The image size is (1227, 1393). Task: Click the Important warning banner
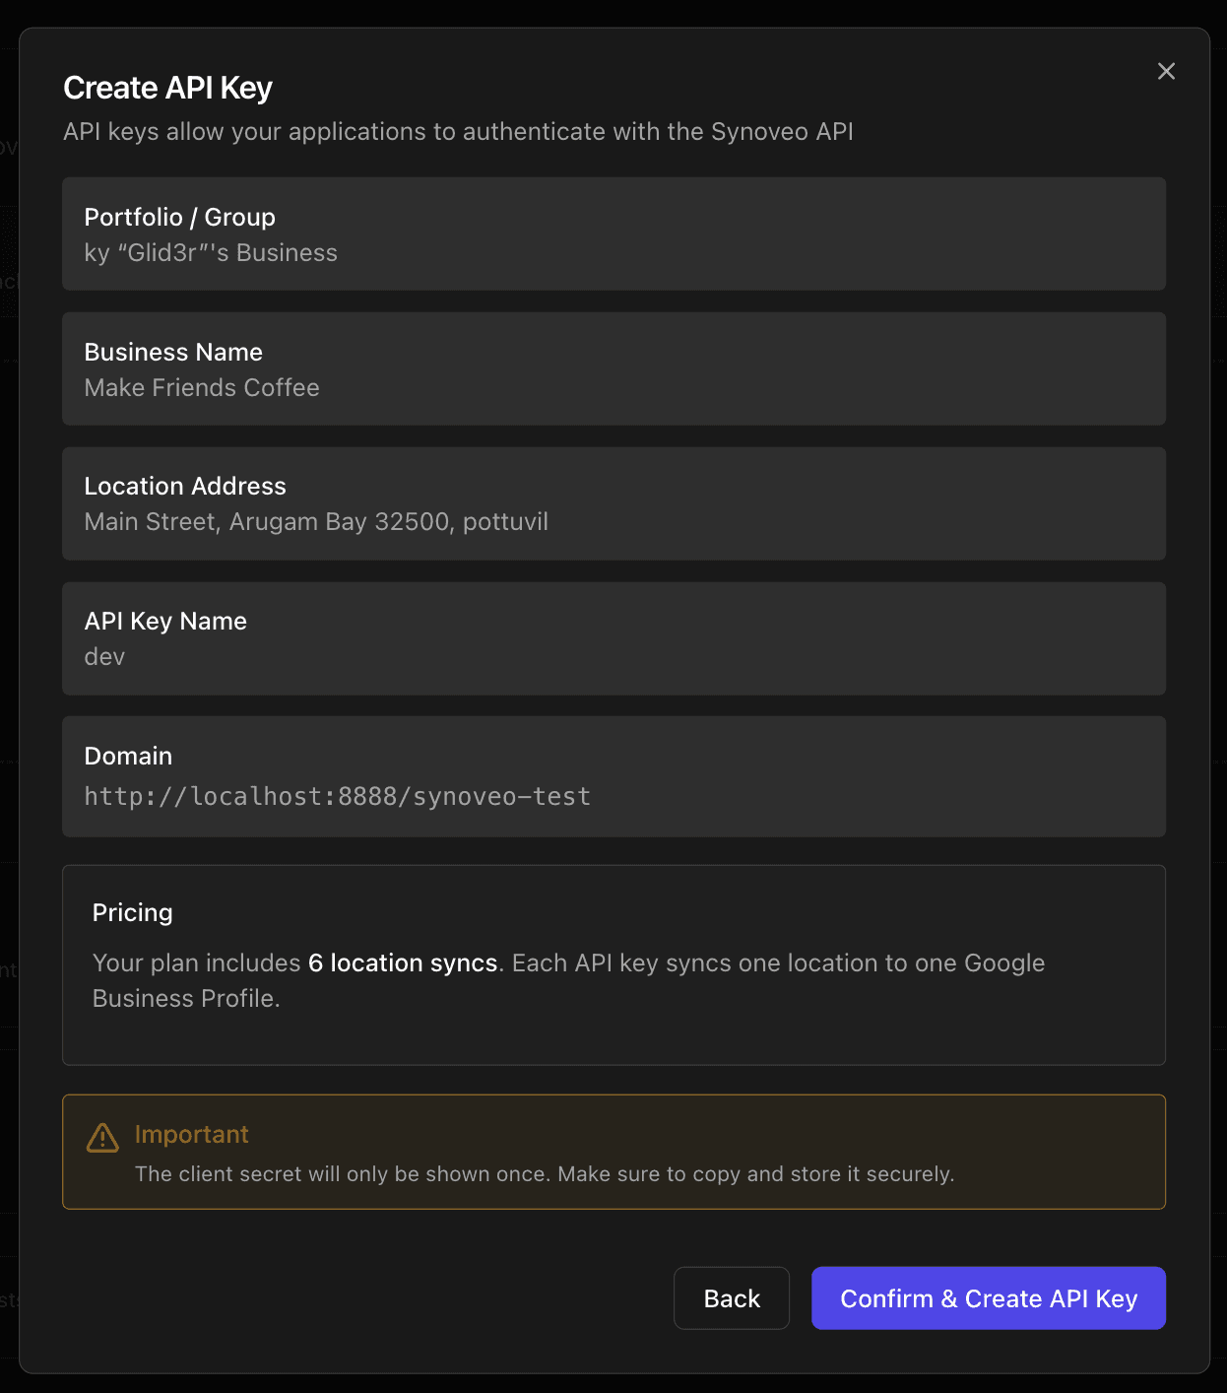click(613, 1152)
